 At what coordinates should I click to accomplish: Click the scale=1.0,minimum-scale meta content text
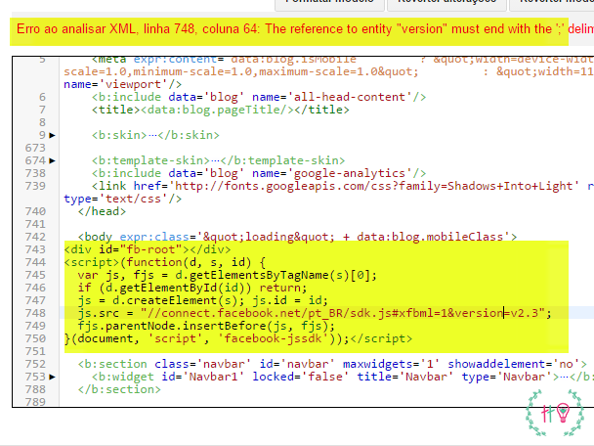point(241,71)
